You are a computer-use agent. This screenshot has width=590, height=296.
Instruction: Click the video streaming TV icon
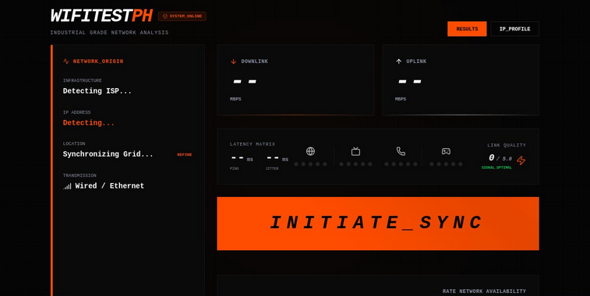pyautogui.click(x=355, y=151)
